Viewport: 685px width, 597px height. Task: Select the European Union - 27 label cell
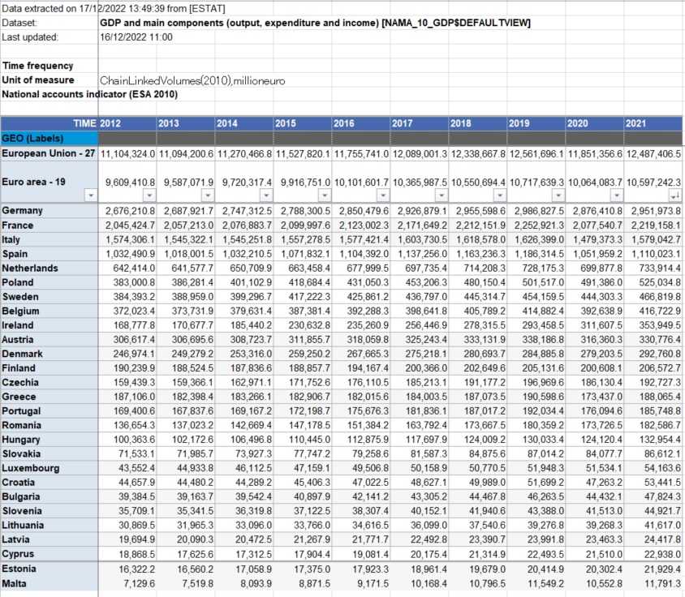49,154
